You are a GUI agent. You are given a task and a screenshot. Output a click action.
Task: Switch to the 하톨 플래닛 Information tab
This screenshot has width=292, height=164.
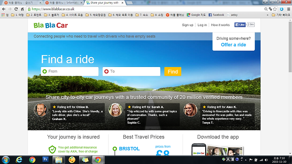pyautogui.click(x=63, y=3)
